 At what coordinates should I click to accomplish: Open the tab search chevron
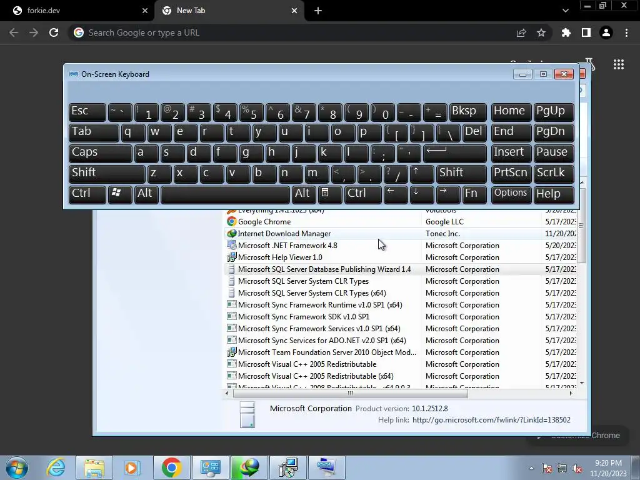[x=565, y=11]
